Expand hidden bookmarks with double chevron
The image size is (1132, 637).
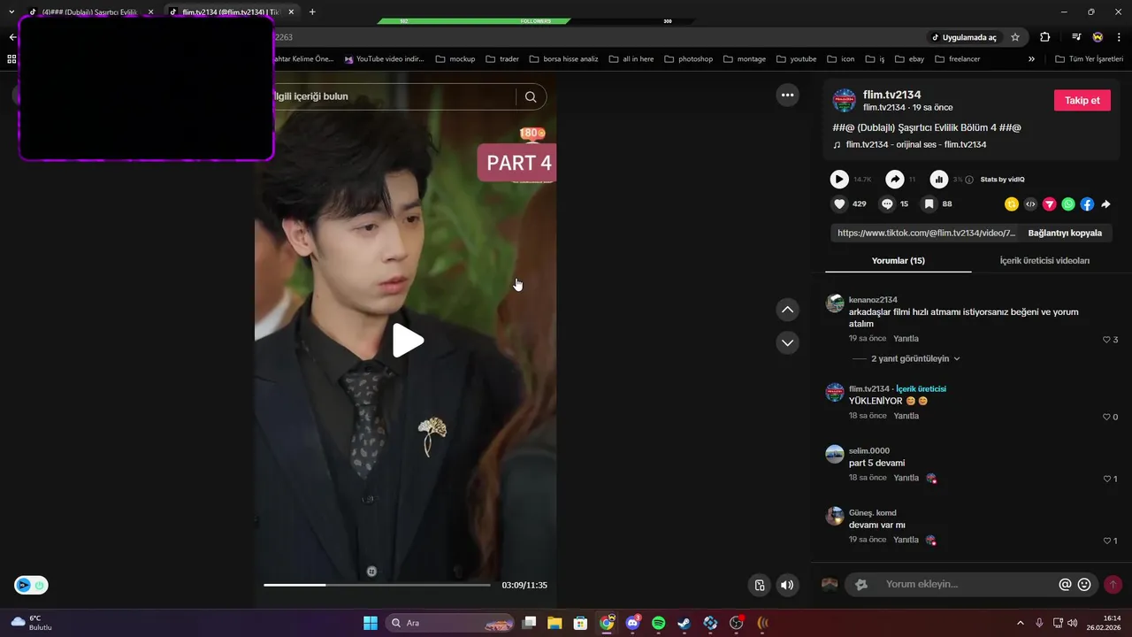click(x=1031, y=59)
